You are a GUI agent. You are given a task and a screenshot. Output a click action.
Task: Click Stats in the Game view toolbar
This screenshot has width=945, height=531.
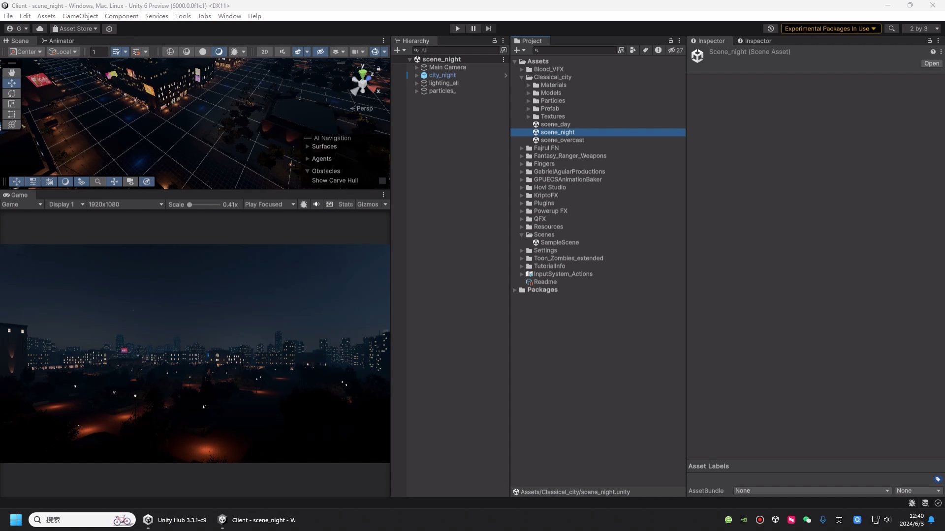(346, 204)
